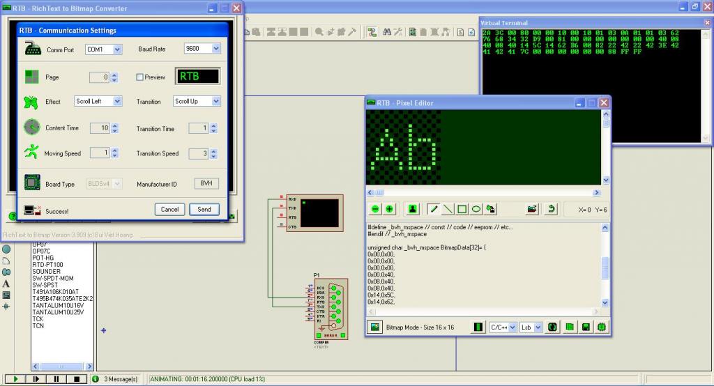This screenshot has width=714, height=386.
Task: Select the pencil draw tool in Pixel Editor
Action: click(433, 208)
